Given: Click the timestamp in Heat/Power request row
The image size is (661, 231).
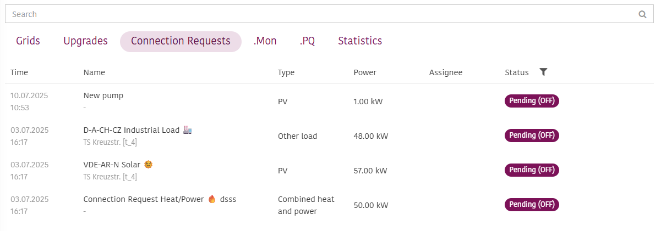Looking at the screenshot, I should 30,205.
